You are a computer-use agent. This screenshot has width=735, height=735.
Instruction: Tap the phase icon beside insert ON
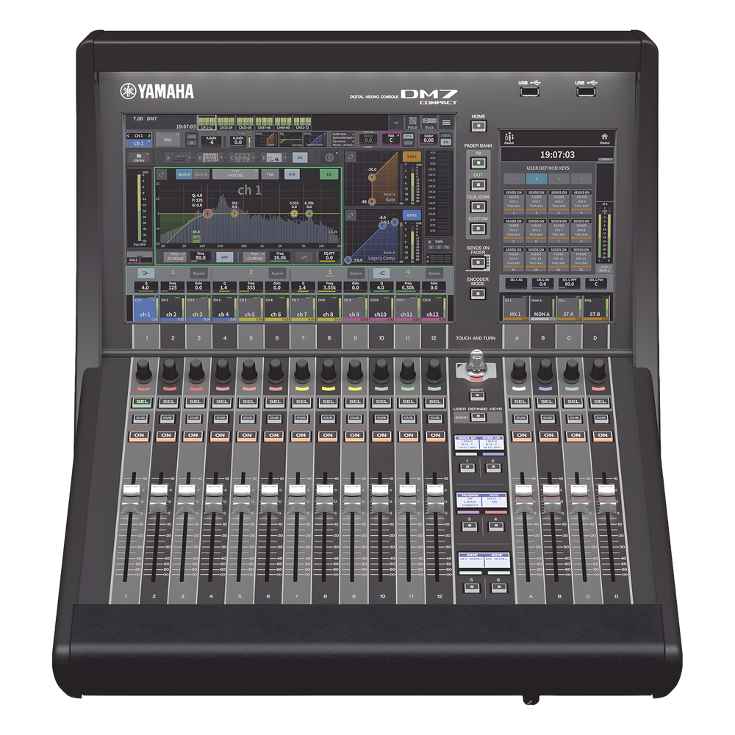[x=329, y=157]
